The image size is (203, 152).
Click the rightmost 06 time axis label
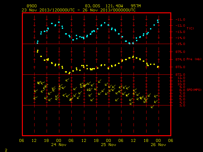coord(171,140)
